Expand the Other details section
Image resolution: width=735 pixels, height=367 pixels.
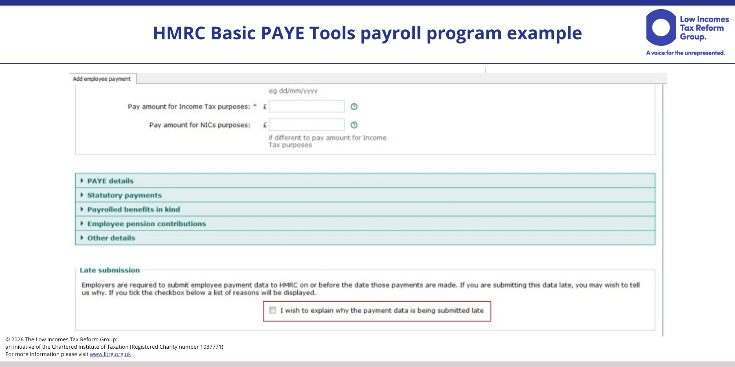coord(365,238)
